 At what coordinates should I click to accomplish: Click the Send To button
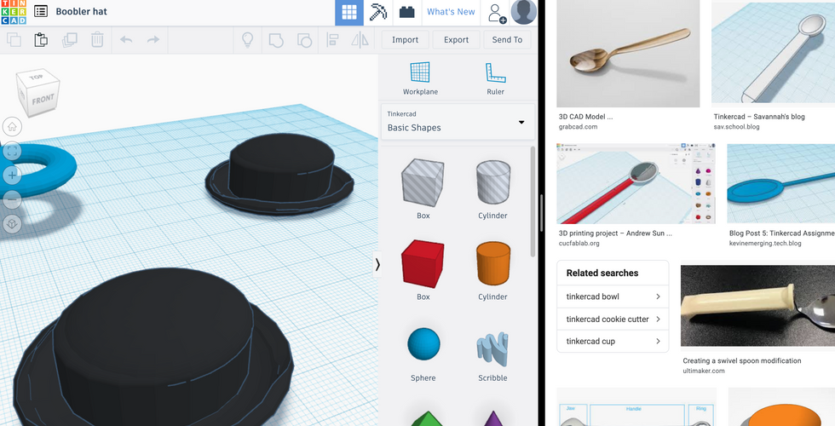pos(507,40)
